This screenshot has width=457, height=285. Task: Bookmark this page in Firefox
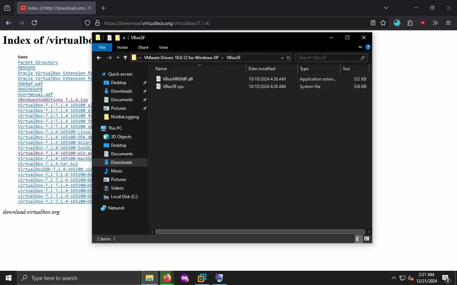(x=383, y=23)
